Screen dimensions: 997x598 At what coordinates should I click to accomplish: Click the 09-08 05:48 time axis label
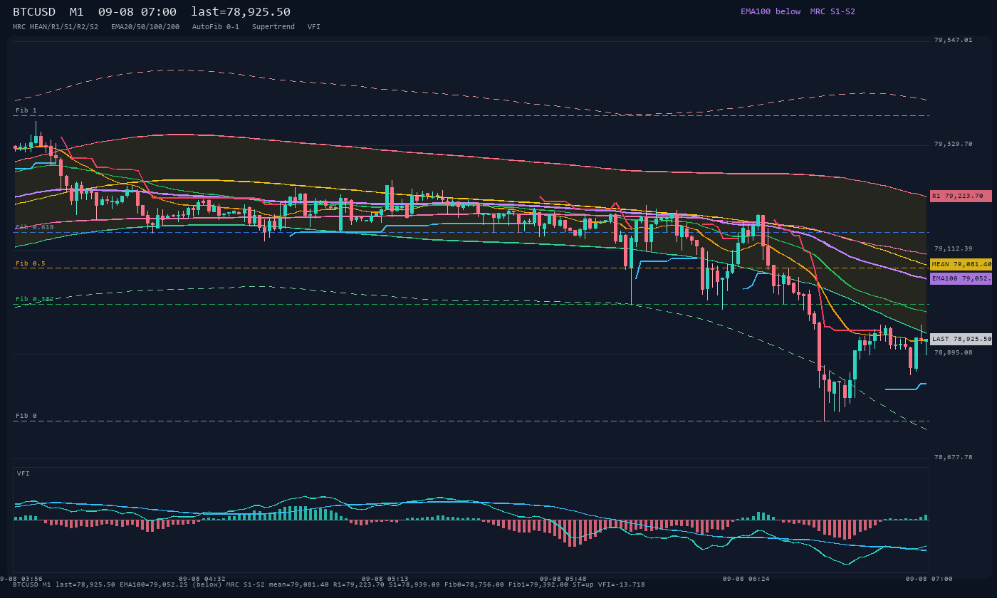tap(563, 579)
